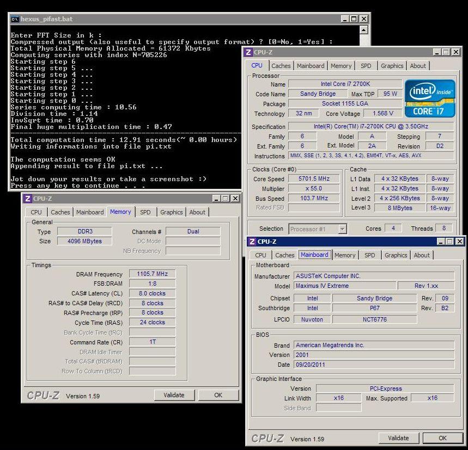Switch to Caches tab in CPU window
Viewport: 468px width, 450px height.
click(281, 66)
